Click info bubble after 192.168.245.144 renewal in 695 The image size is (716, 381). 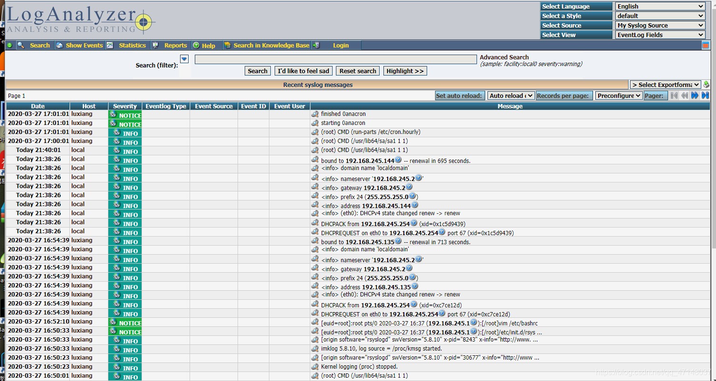click(398, 160)
